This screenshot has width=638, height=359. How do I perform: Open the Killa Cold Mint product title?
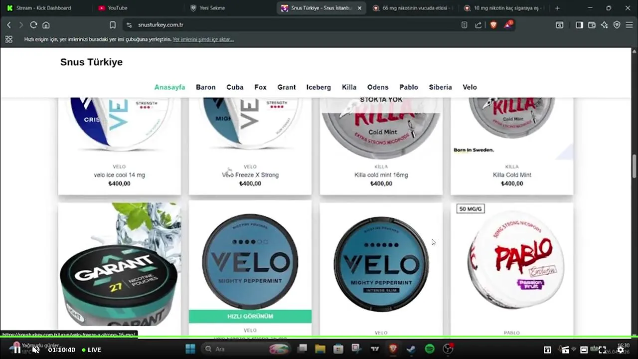(x=512, y=175)
